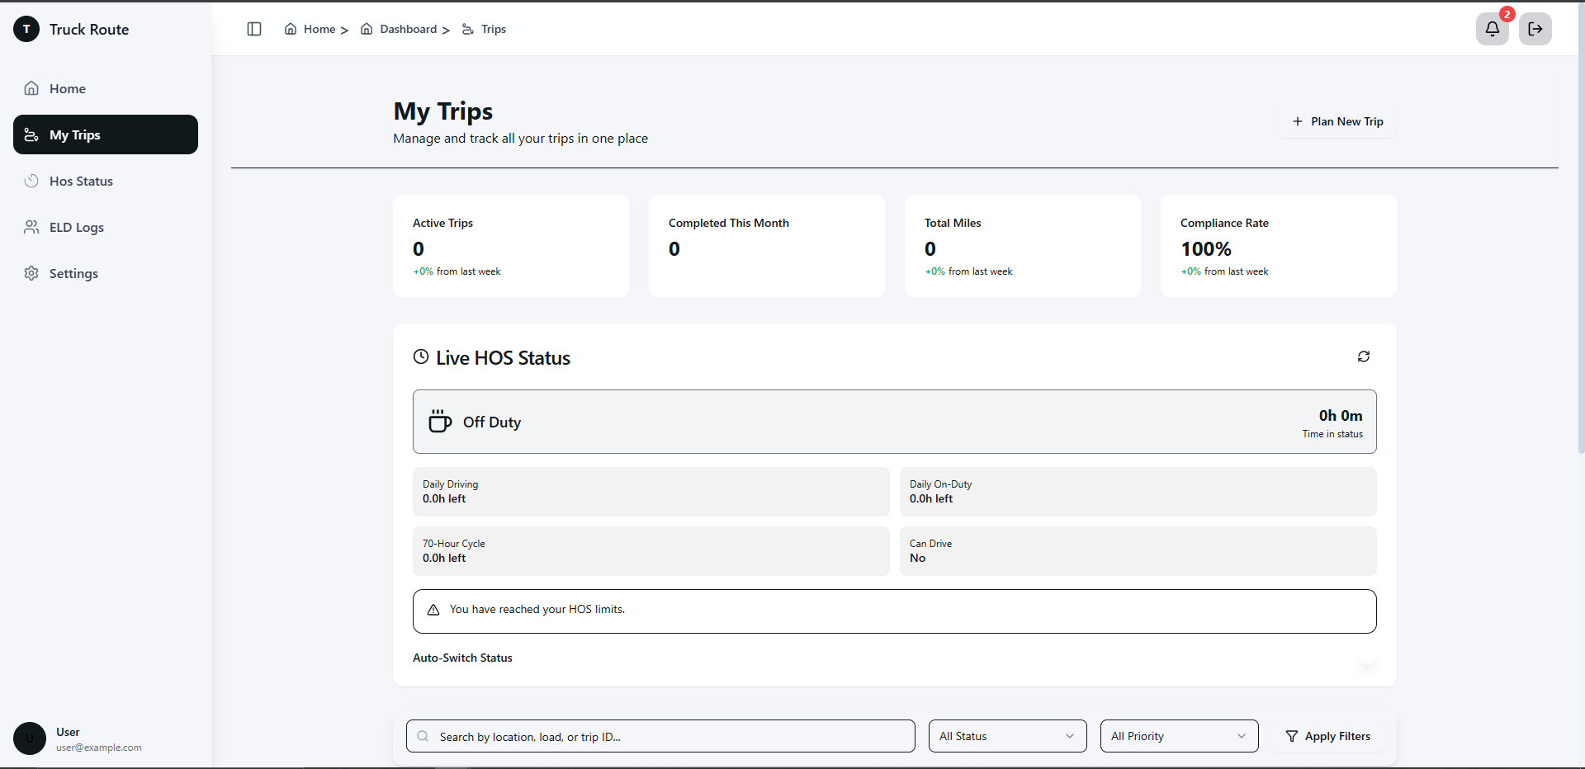Viewport: 1585px width, 769px height.
Task: Open ELD Logs page
Action: coord(106,227)
